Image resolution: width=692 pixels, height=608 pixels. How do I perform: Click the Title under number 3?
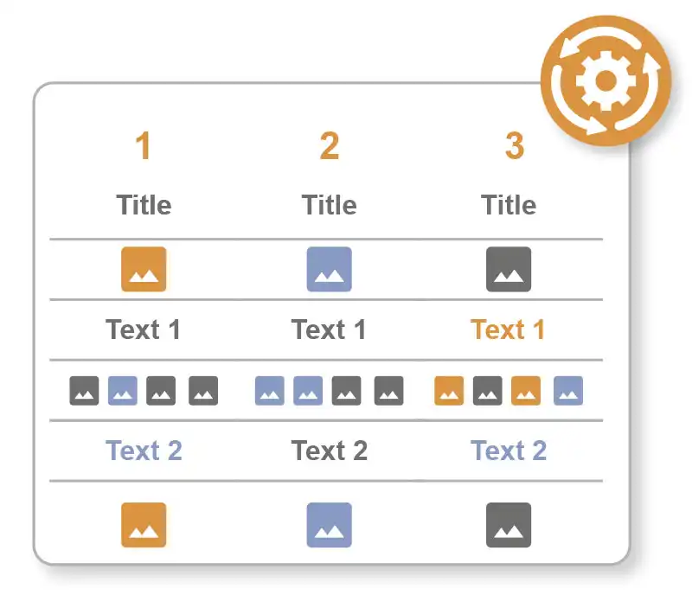coord(509,206)
